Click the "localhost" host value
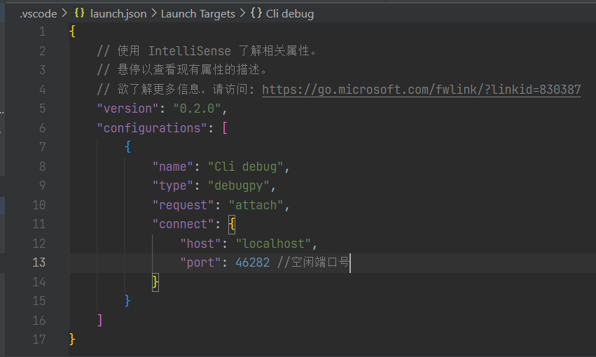The height and width of the screenshot is (357, 596). click(273, 244)
